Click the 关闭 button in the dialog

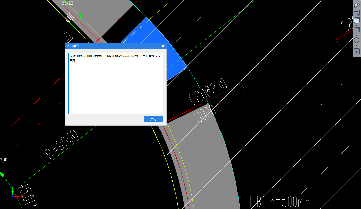click(x=153, y=119)
